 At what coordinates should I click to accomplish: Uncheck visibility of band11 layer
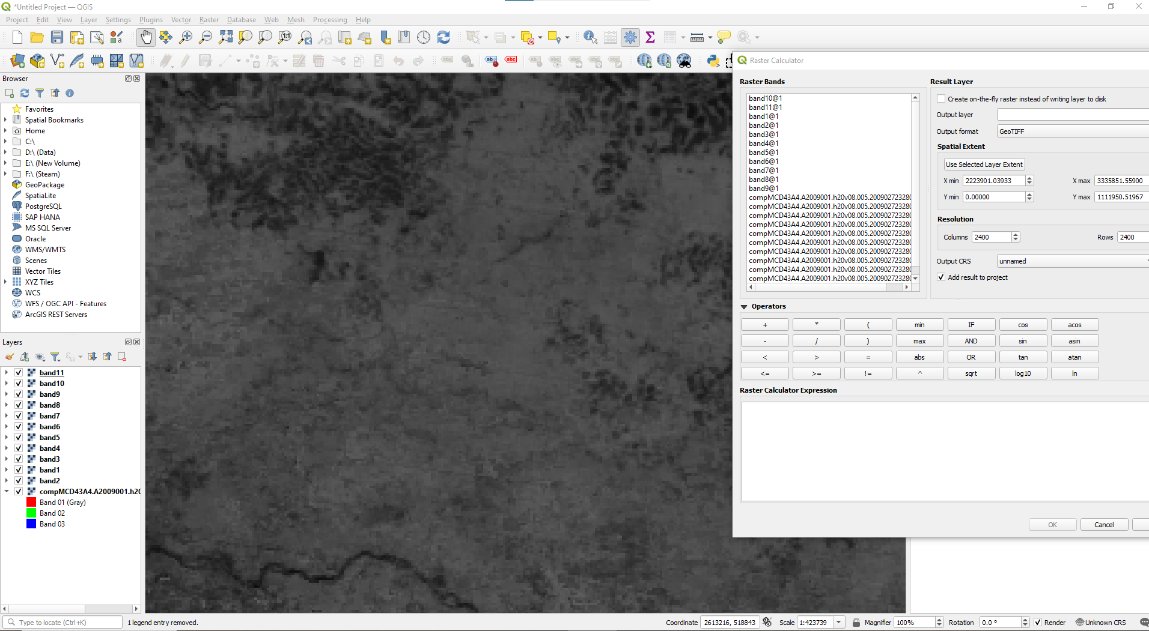point(19,373)
